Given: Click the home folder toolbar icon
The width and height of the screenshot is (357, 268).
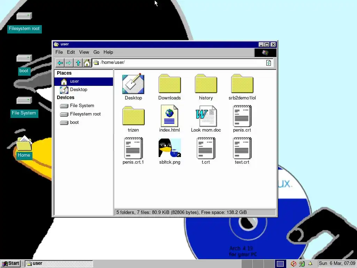Looking at the screenshot, I should tap(87, 63).
